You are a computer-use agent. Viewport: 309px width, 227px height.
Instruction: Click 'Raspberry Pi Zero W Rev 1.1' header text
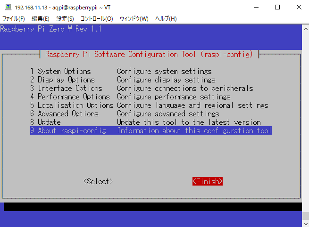coord(51,29)
